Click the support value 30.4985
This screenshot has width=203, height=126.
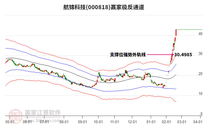pyautogui.click(x=183, y=55)
